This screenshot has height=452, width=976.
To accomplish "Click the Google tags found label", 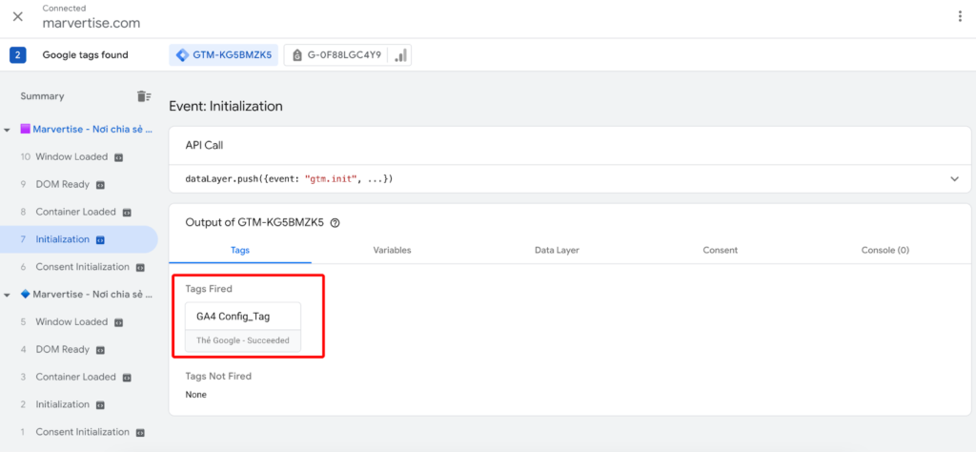I will (85, 54).
